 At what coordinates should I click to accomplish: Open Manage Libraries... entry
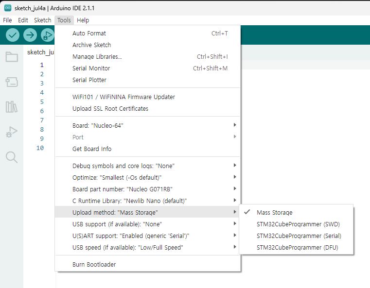tap(148, 56)
